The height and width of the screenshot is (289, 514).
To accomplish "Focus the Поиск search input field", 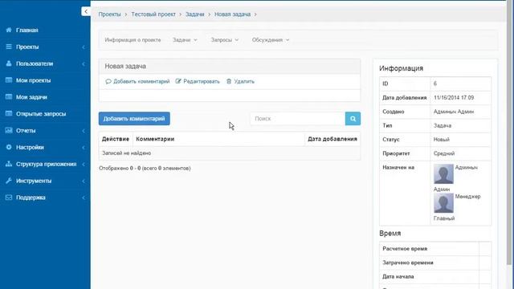I will tap(298, 119).
